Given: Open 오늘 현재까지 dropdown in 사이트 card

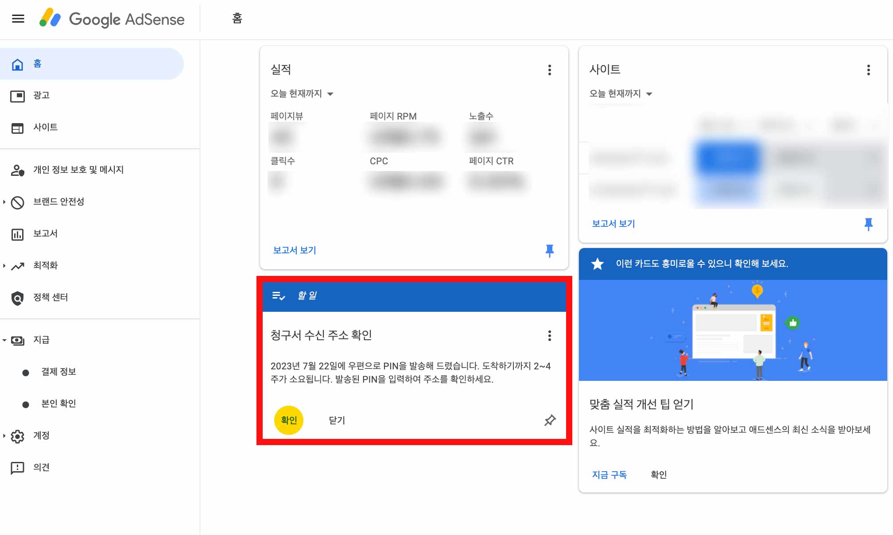Looking at the screenshot, I should click(x=621, y=94).
